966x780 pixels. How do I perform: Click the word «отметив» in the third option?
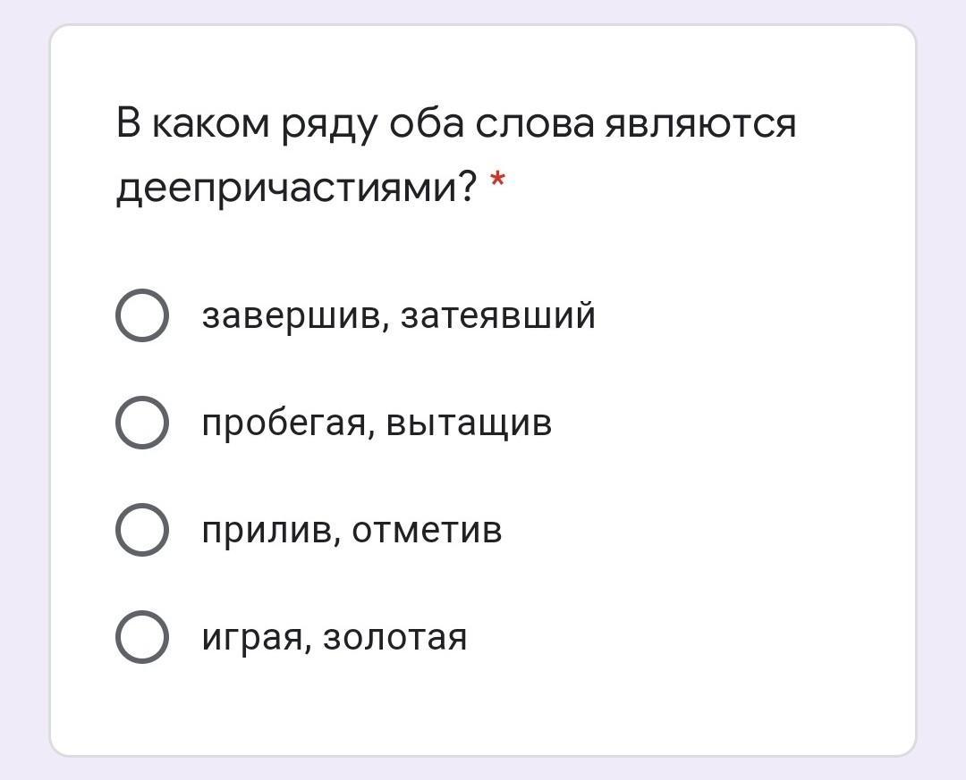coord(427,530)
